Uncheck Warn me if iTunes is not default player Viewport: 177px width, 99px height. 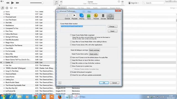tap(71, 57)
